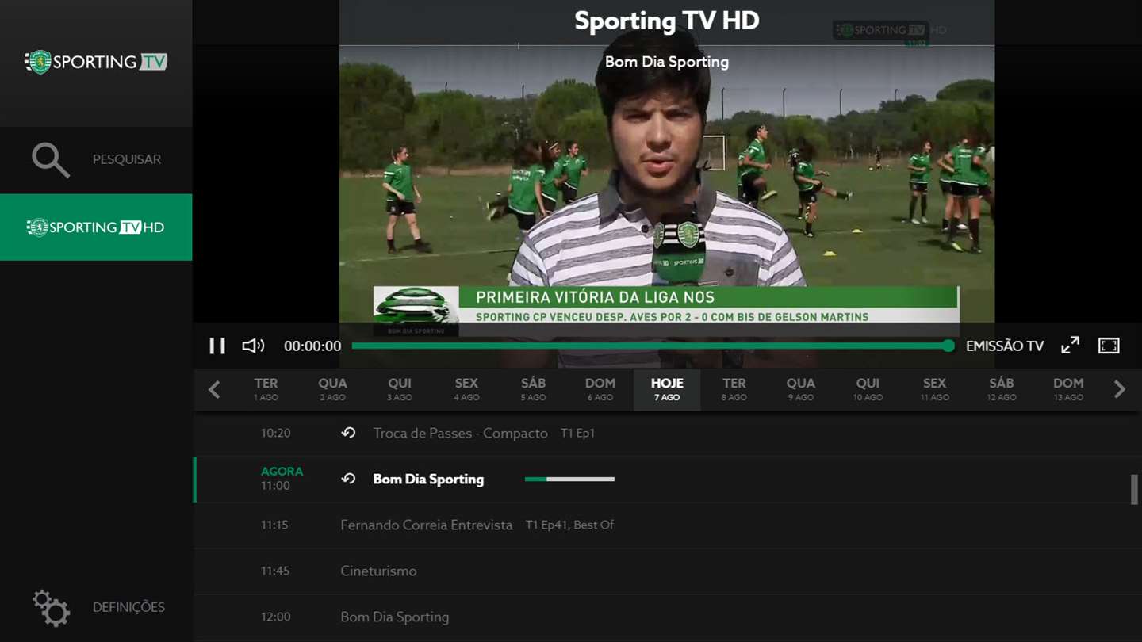Screen dimensions: 1142x642
Task: Click the T1 Ep41, Best Of label
Action: (x=569, y=525)
